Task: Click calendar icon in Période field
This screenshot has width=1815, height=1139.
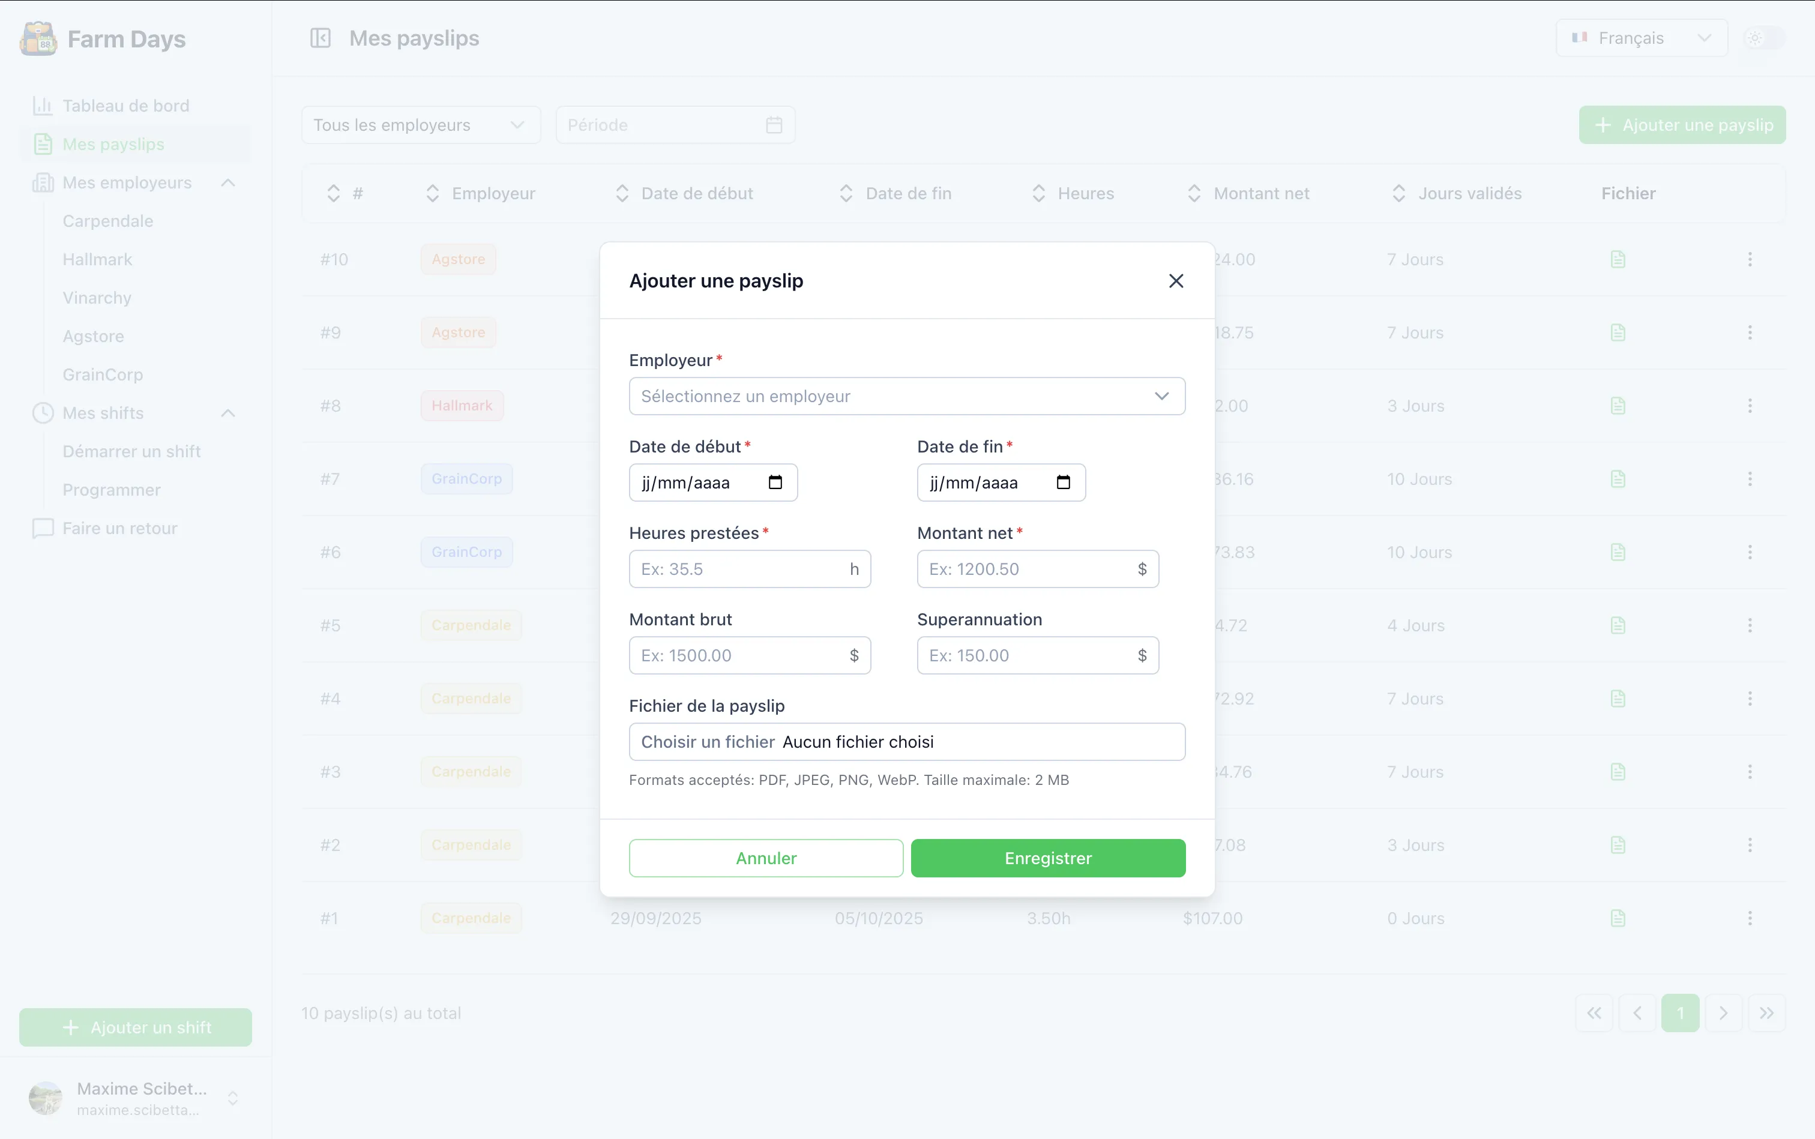Action: click(x=774, y=125)
